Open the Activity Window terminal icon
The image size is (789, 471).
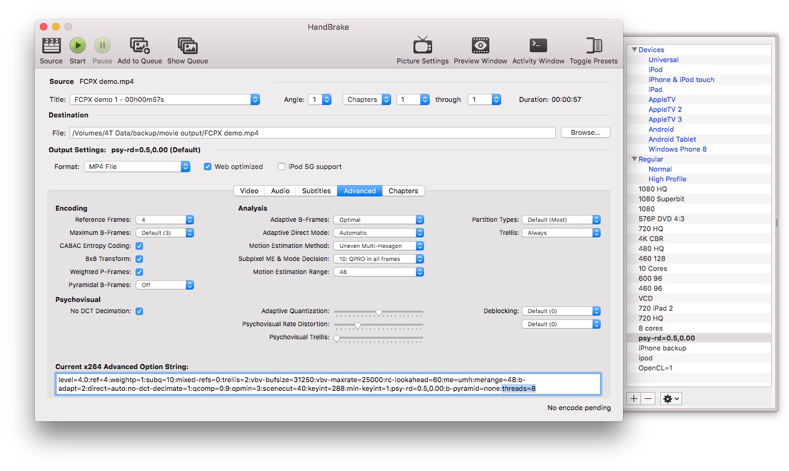pos(538,46)
